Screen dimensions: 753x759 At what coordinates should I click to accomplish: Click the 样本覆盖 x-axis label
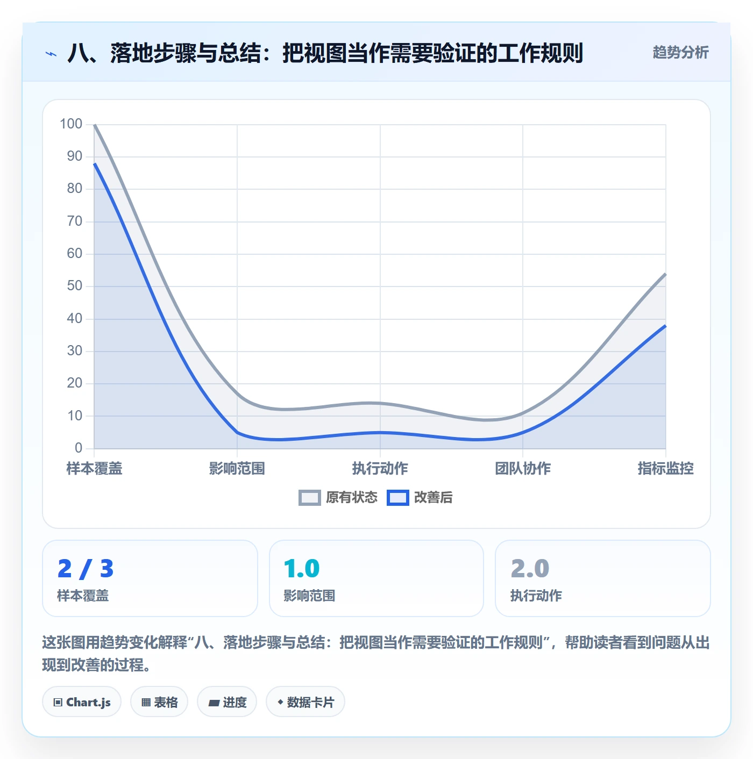(94, 469)
